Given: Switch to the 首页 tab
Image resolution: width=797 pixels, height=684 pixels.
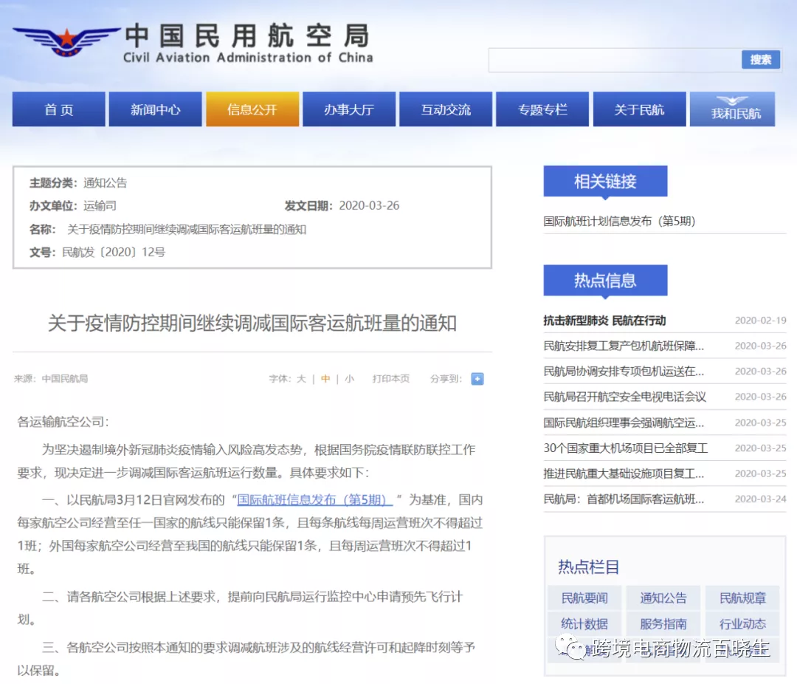Looking at the screenshot, I should (x=58, y=109).
